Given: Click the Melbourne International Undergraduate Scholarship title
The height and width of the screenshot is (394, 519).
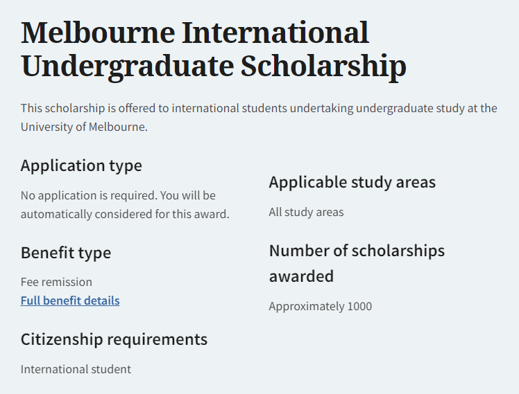Looking at the screenshot, I should point(213,50).
